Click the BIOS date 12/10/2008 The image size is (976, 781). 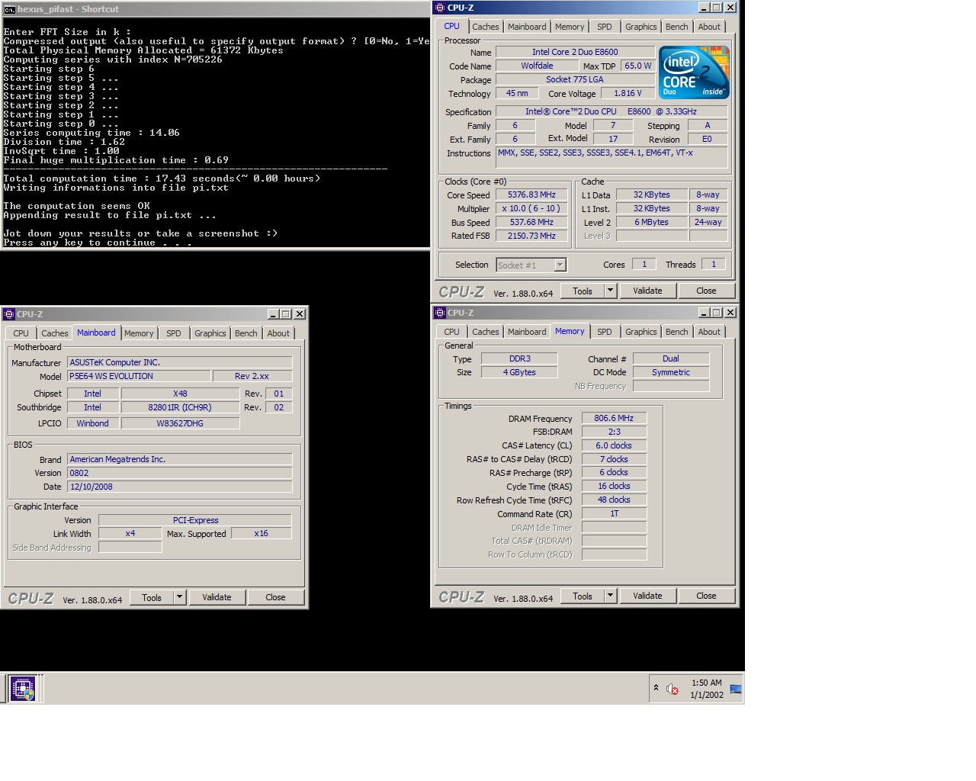(179, 487)
